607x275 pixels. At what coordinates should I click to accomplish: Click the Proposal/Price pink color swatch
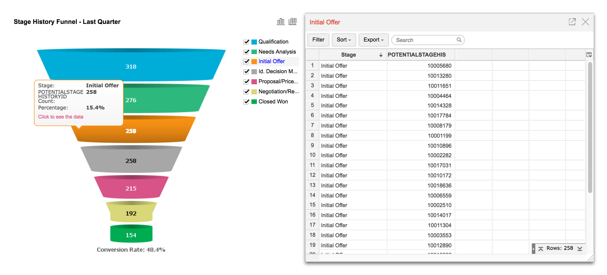coord(254,82)
